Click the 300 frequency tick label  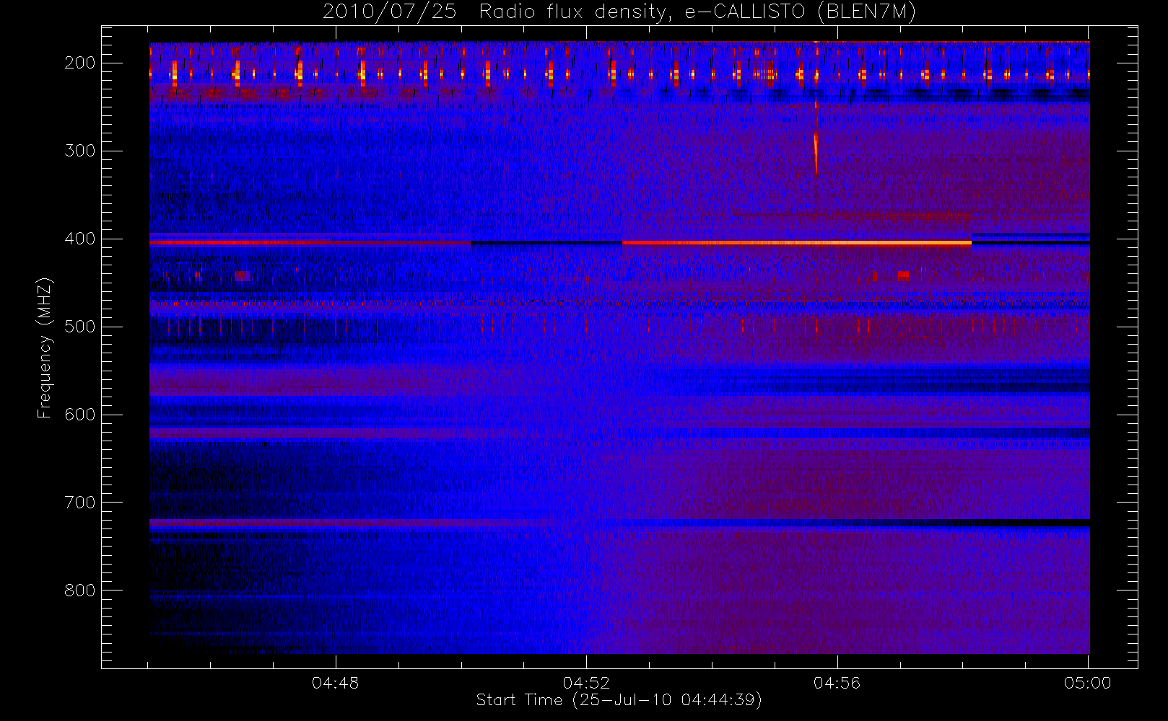pyautogui.click(x=80, y=151)
